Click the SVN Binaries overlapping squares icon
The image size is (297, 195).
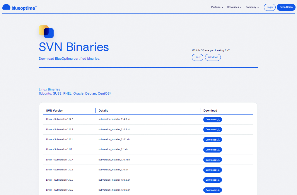[46, 32]
